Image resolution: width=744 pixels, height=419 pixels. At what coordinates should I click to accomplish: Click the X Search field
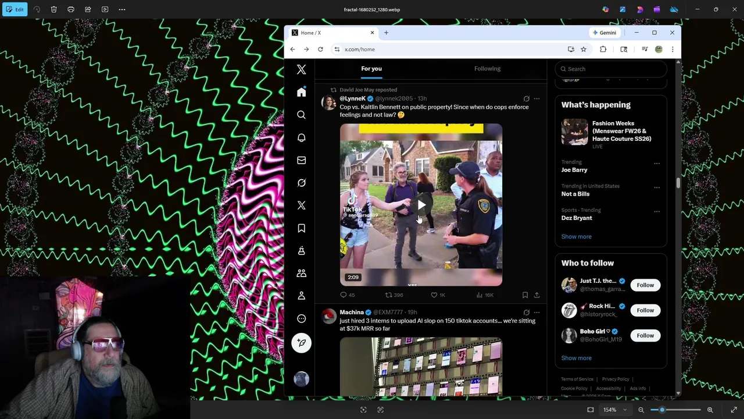click(x=610, y=69)
